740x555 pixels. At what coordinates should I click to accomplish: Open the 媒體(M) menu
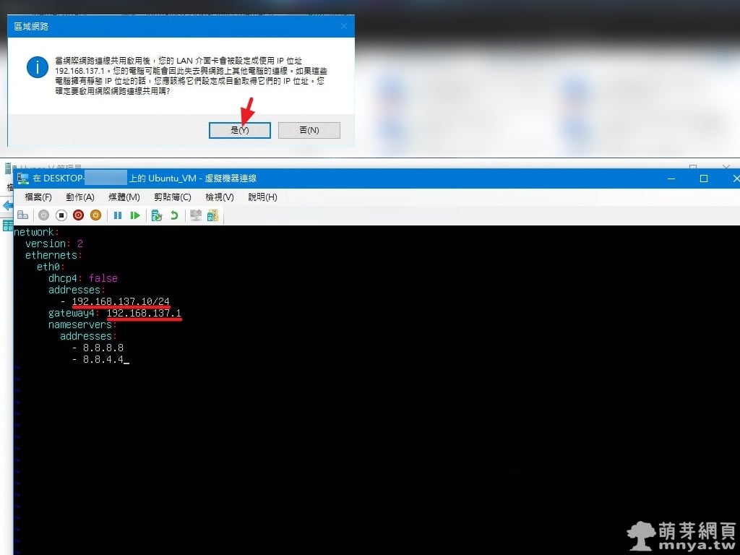124,197
